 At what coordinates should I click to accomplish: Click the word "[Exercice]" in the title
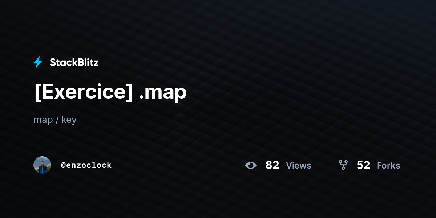[83, 92]
